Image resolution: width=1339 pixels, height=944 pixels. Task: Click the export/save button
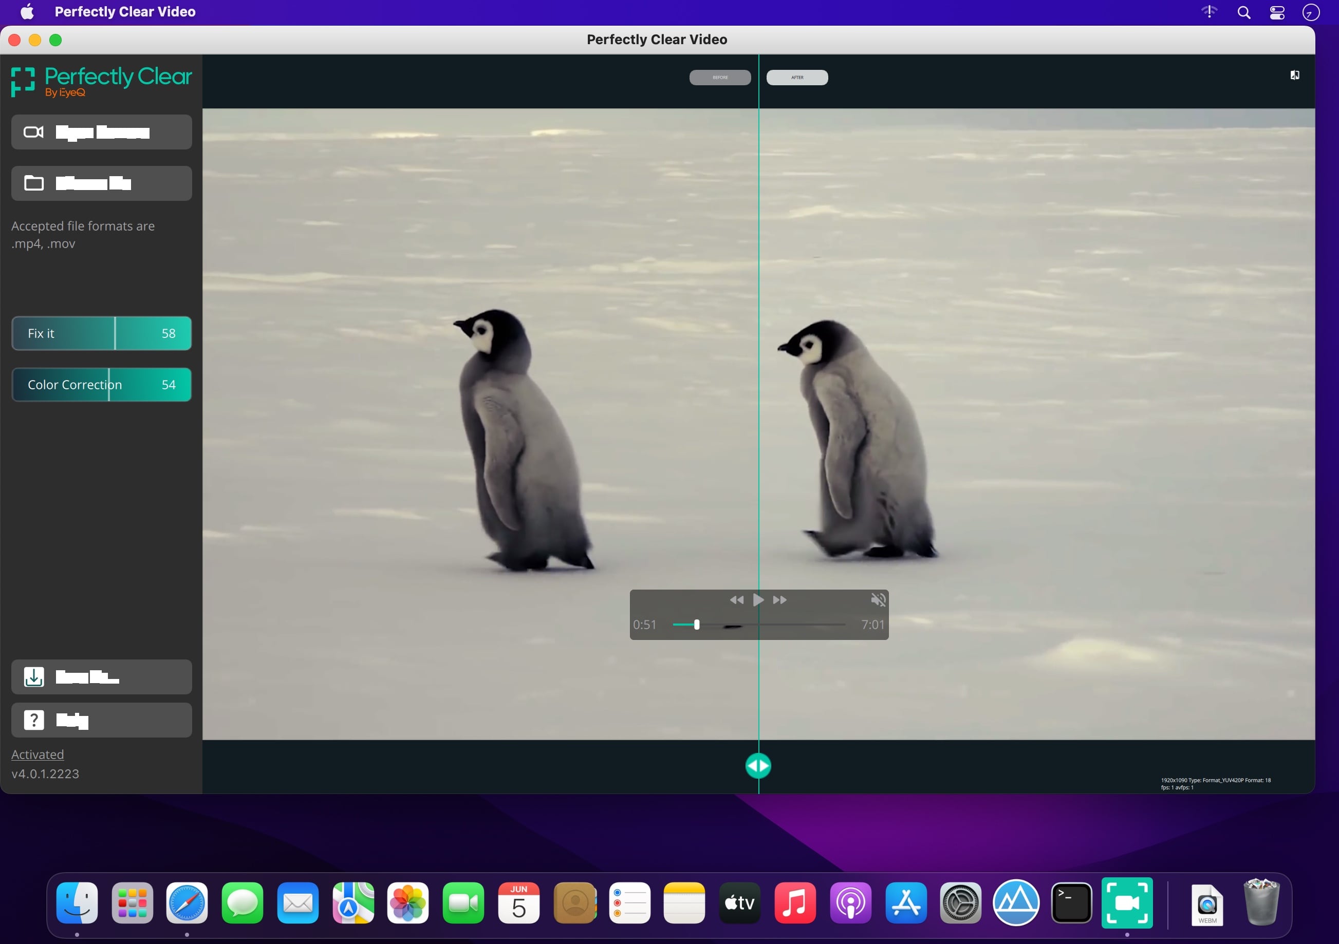pyautogui.click(x=100, y=675)
